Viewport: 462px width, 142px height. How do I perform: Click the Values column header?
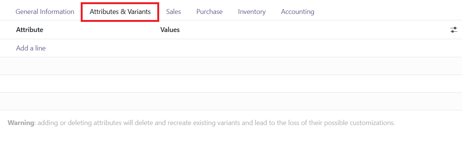[170, 30]
